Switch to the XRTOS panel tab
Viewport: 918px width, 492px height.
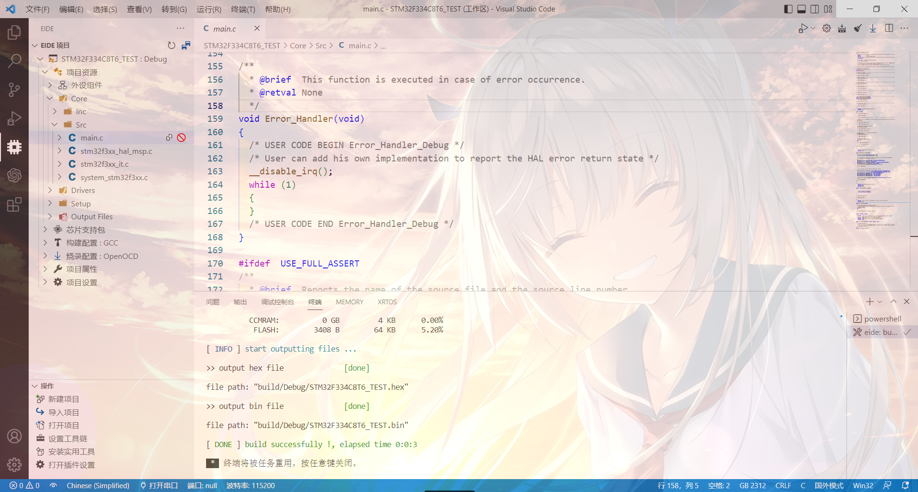click(387, 302)
